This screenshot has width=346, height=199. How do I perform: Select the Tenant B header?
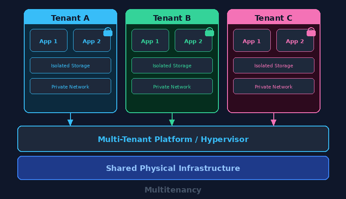tap(172, 18)
